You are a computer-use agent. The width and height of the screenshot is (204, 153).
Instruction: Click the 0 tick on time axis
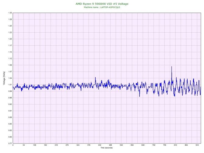coord(13,145)
